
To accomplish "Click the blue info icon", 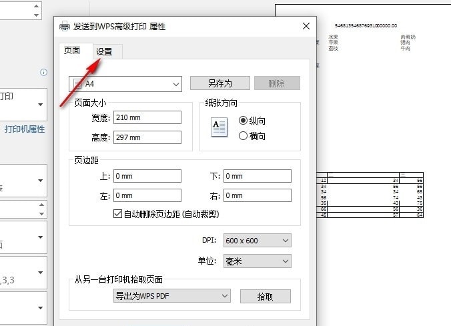I will click(x=44, y=72).
